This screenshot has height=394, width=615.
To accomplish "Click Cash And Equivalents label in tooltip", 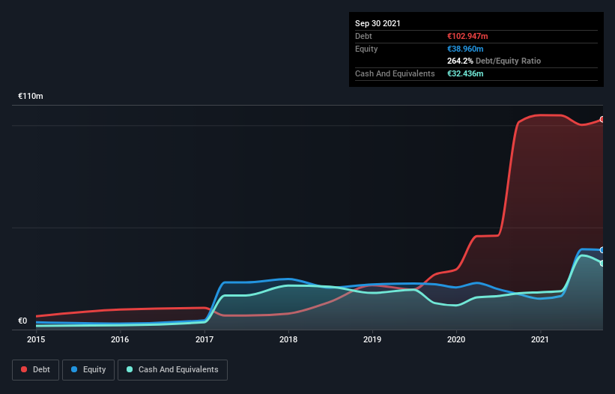I will pos(395,73).
